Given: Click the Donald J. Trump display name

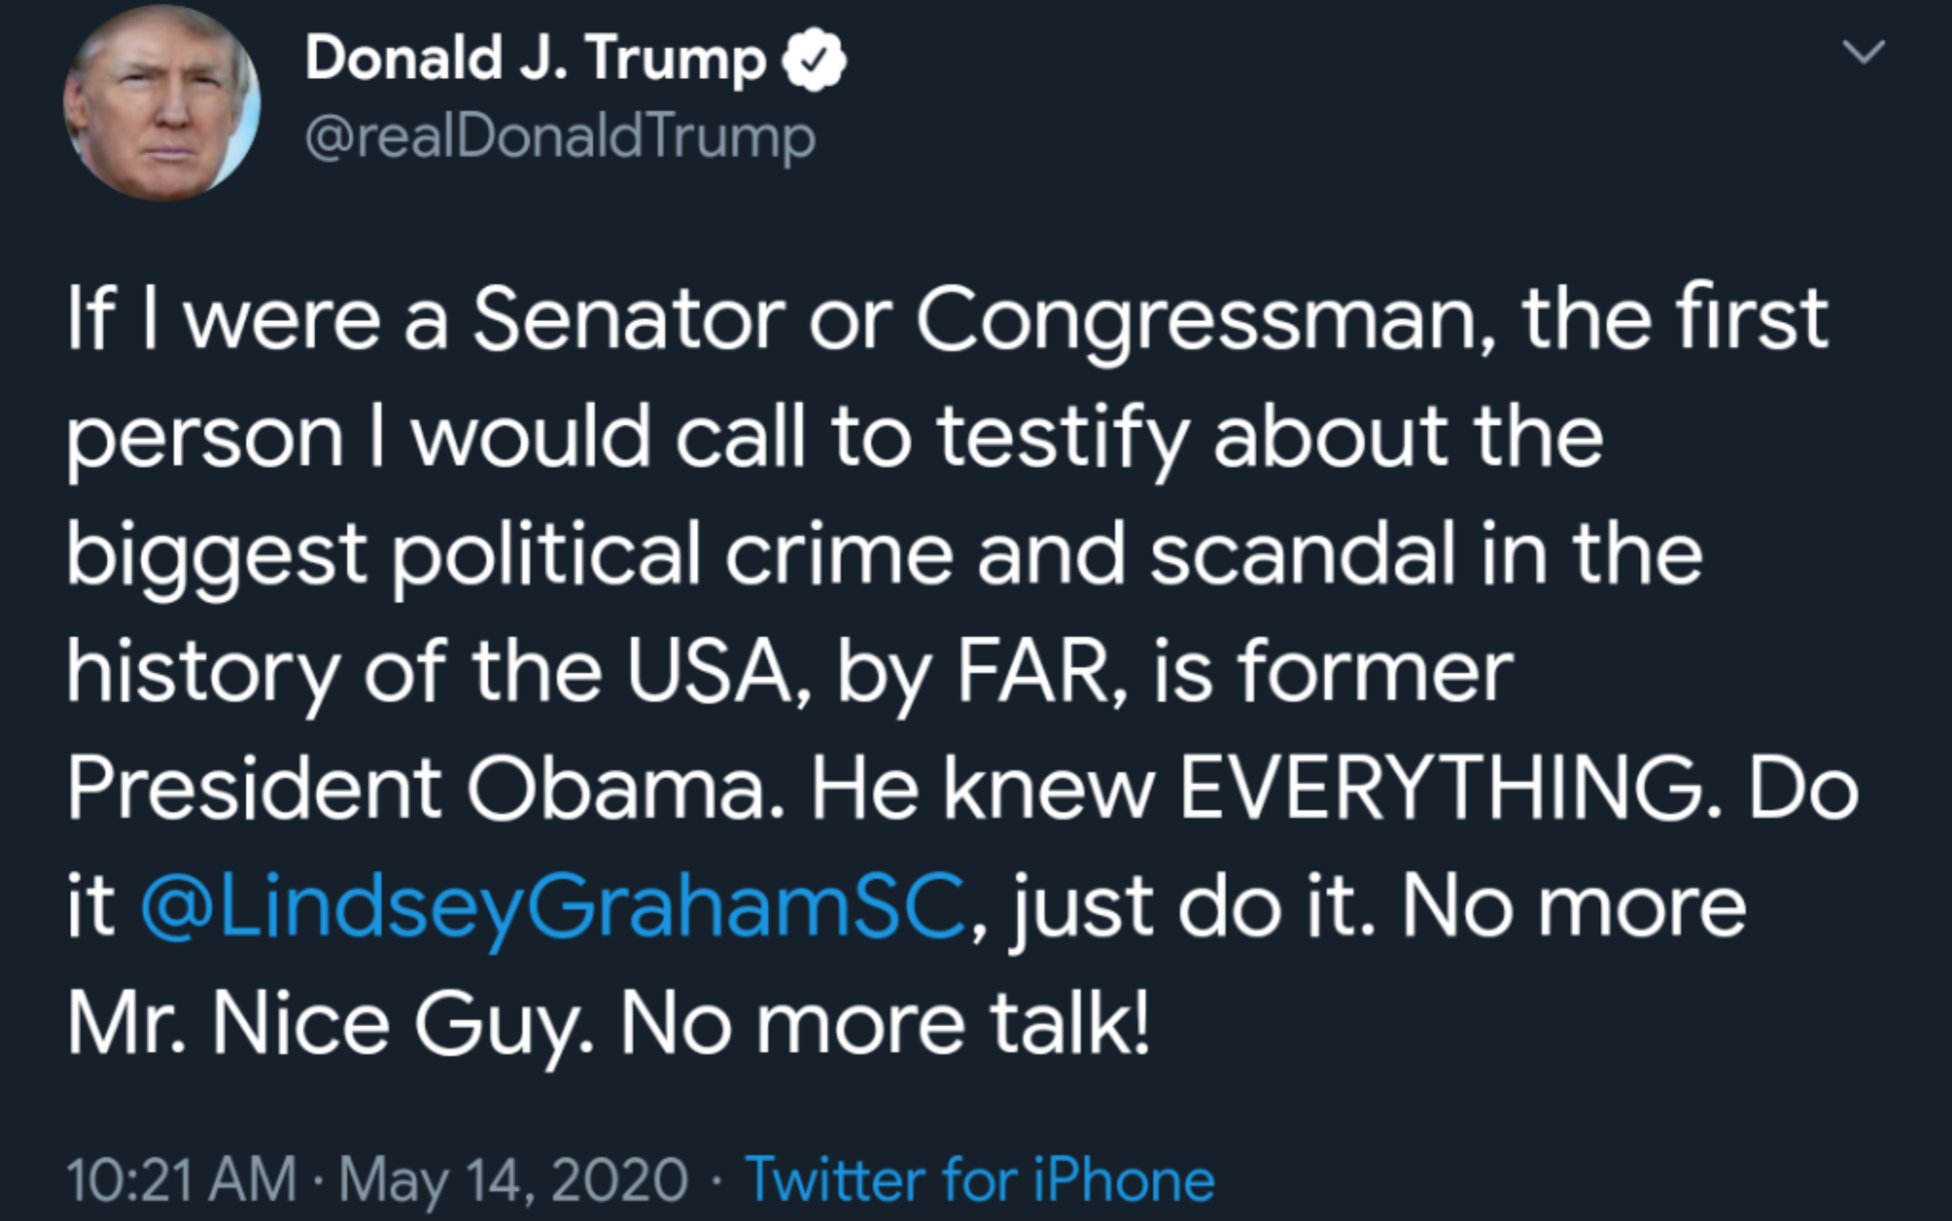Looking at the screenshot, I should click(536, 60).
